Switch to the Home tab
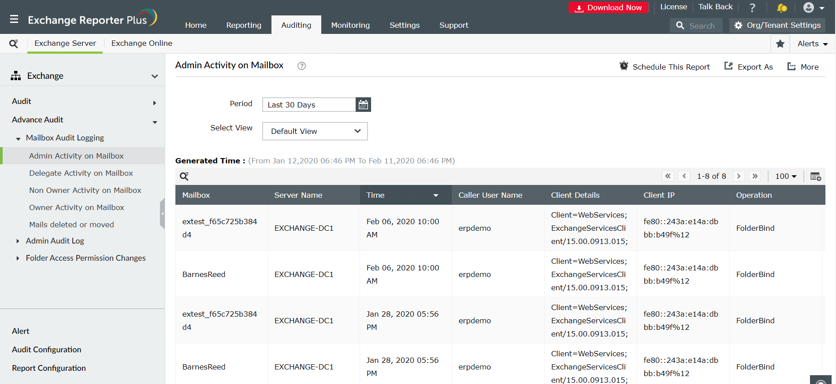The image size is (836, 384). (196, 25)
